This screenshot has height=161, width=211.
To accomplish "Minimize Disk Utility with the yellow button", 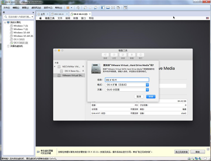I will click(59, 51).
